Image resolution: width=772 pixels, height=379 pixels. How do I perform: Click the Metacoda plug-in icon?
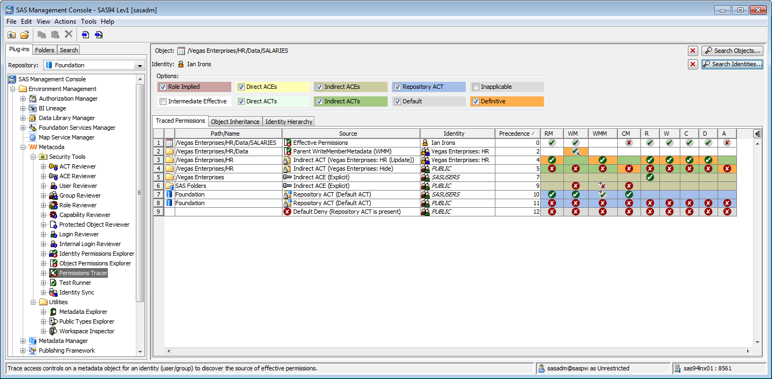(x=33, y=147)
